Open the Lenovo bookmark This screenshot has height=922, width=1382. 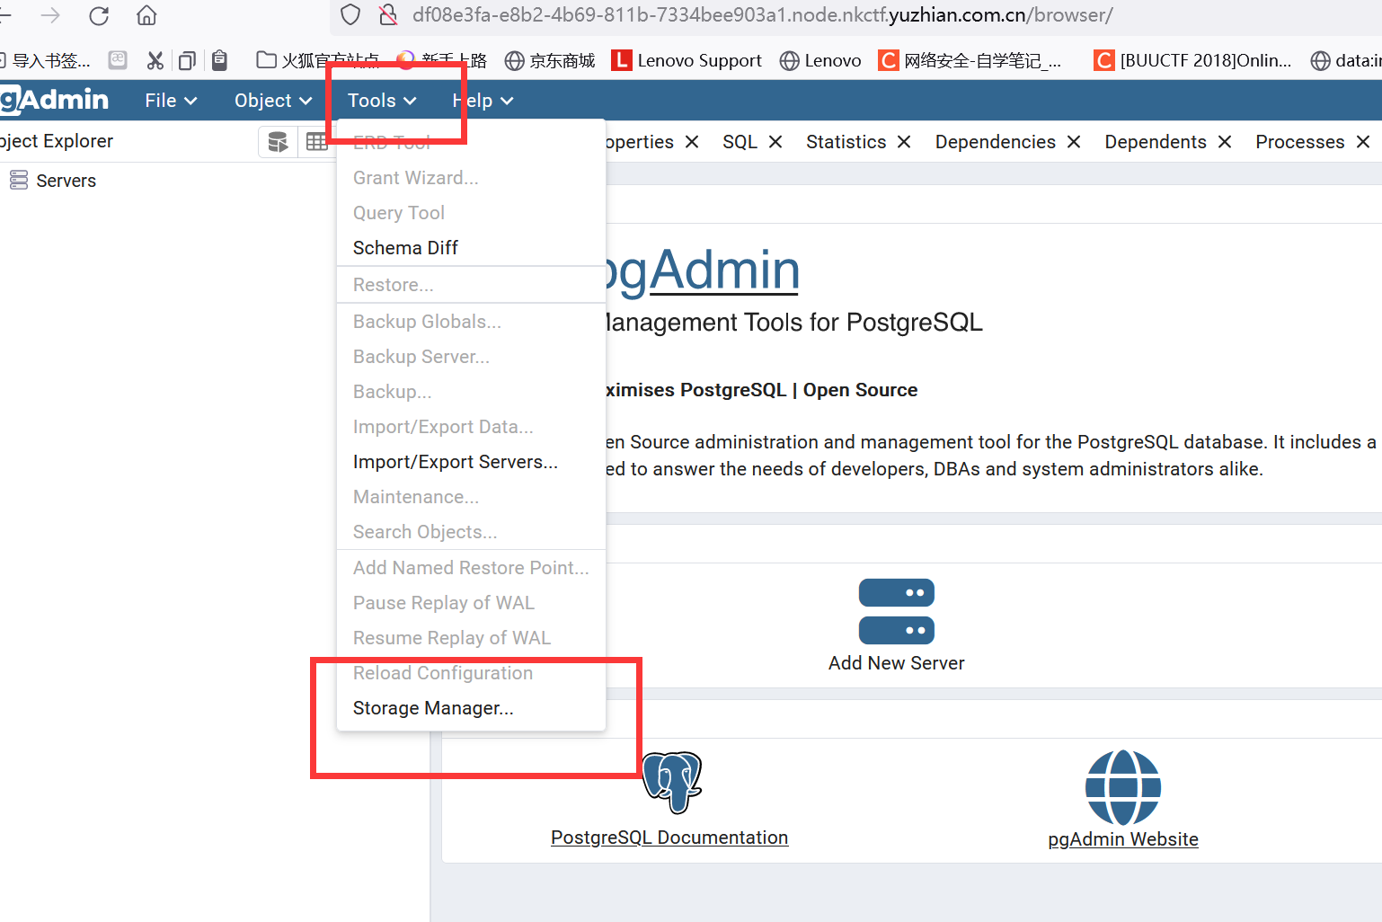[820, 60]
